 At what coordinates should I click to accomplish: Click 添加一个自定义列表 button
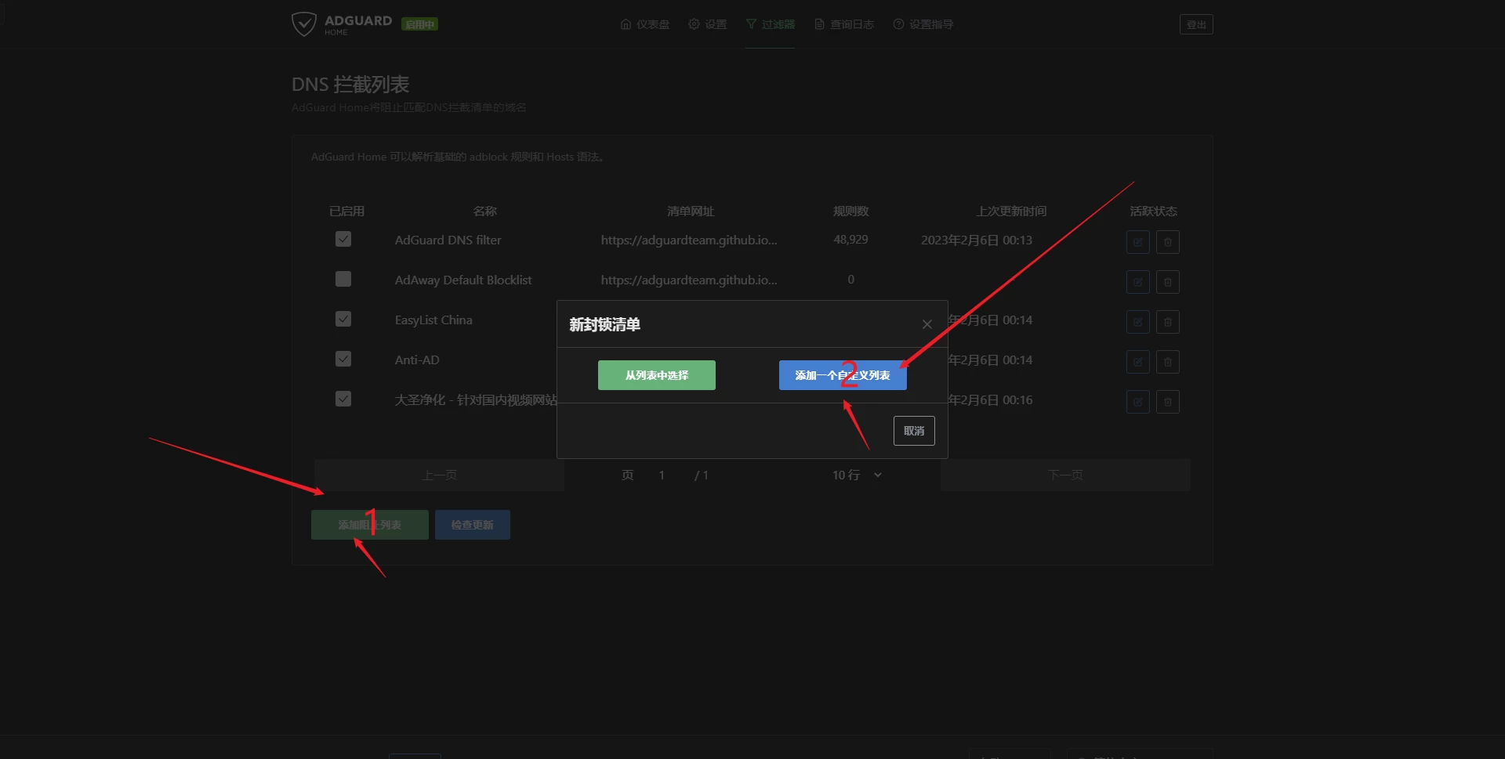(x=843, y=375)
